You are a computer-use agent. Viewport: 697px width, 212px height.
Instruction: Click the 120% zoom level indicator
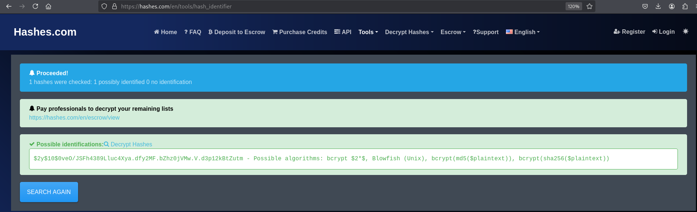point(573,6)
